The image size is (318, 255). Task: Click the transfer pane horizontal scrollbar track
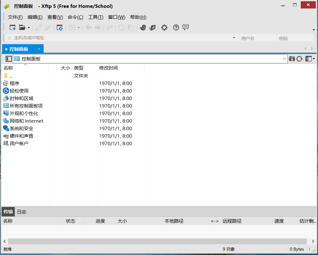[157, 241]
